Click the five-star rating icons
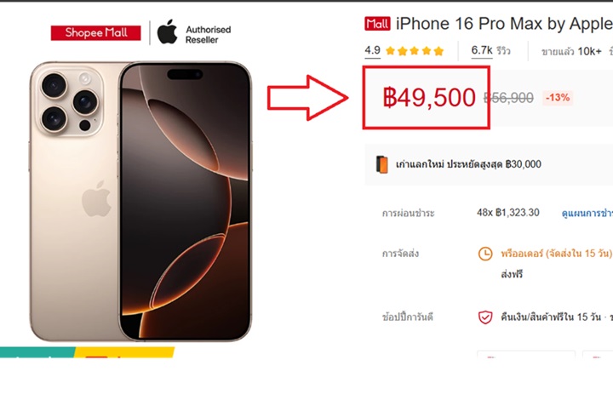The height and width of the screenshot is (400, 613). point(415,51)
